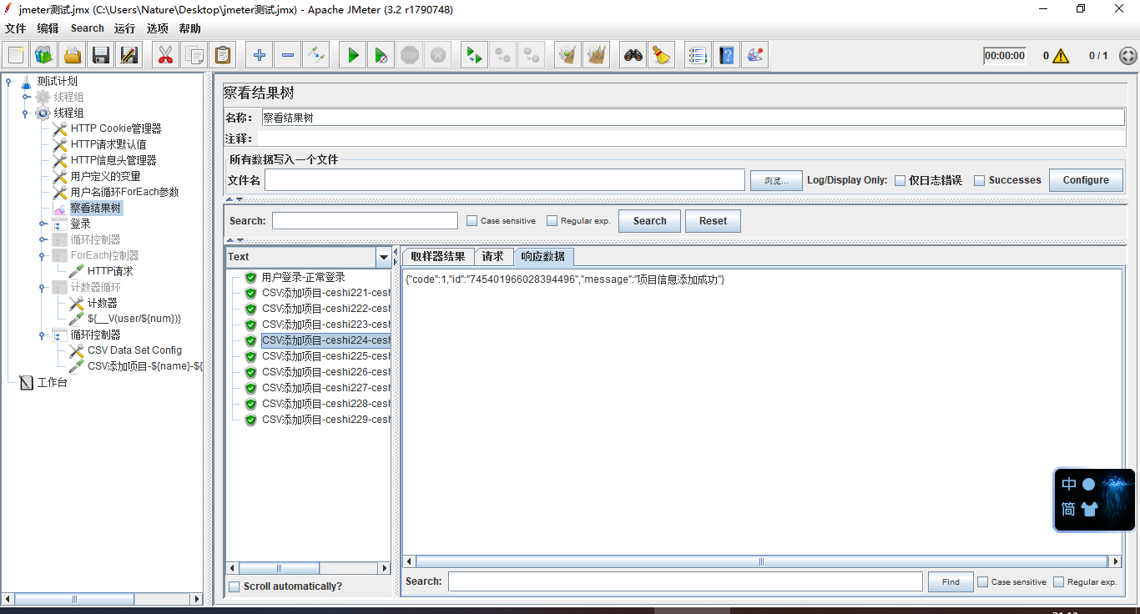1140x614 pixels.
Task: Click the Paste clipboard icon
Action: click(x=222, y=56)
